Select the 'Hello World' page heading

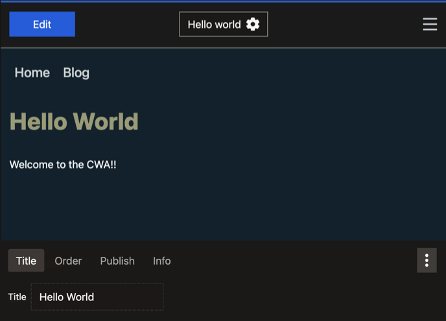pos(74,121)
